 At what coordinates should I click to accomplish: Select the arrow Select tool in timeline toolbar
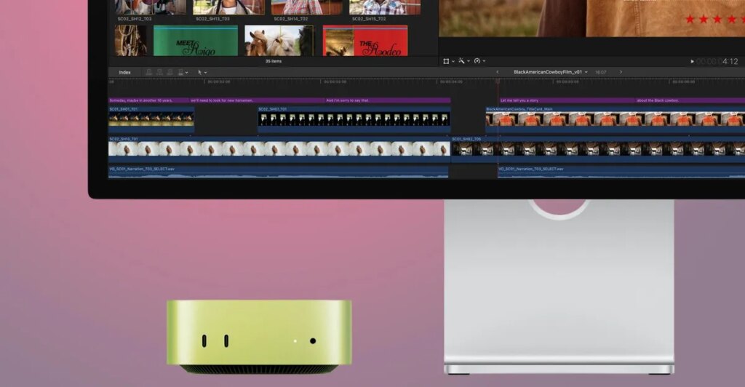pyautogui.click(x=199, y=72)
